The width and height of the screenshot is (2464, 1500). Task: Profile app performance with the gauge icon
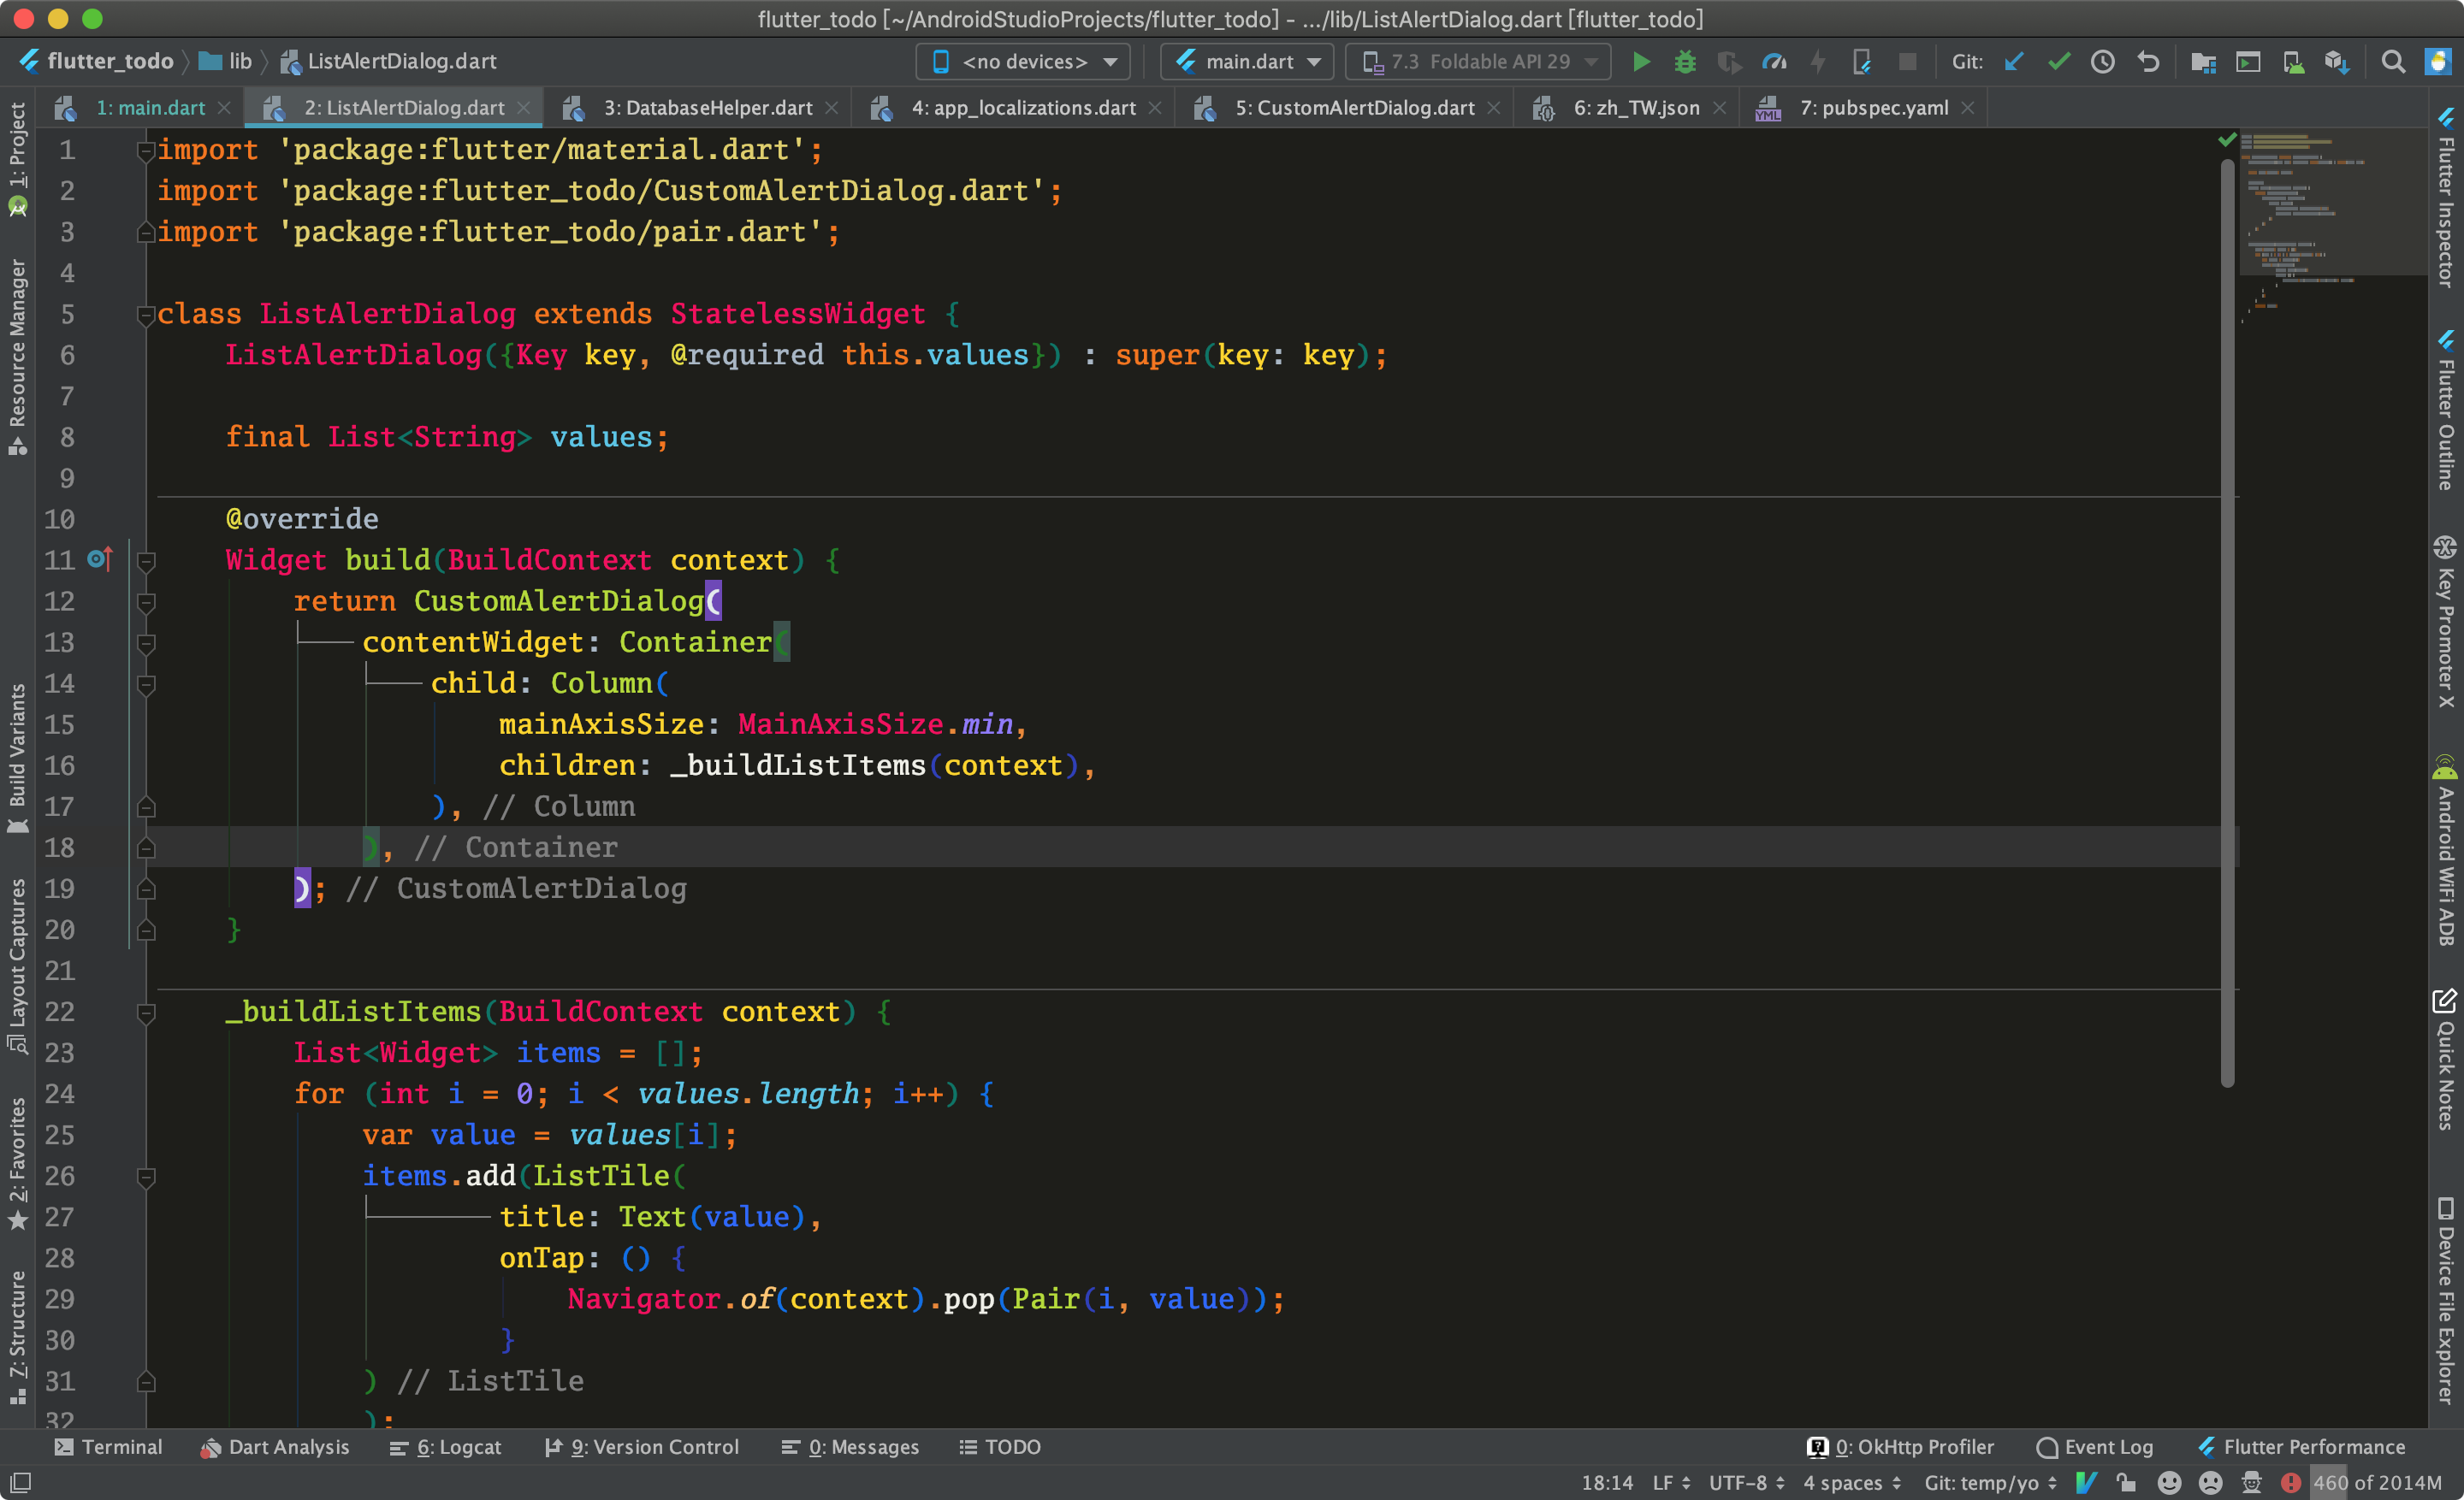click(x=1775, y=61)
